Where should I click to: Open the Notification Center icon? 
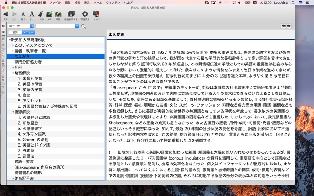[x=307, y=3]
